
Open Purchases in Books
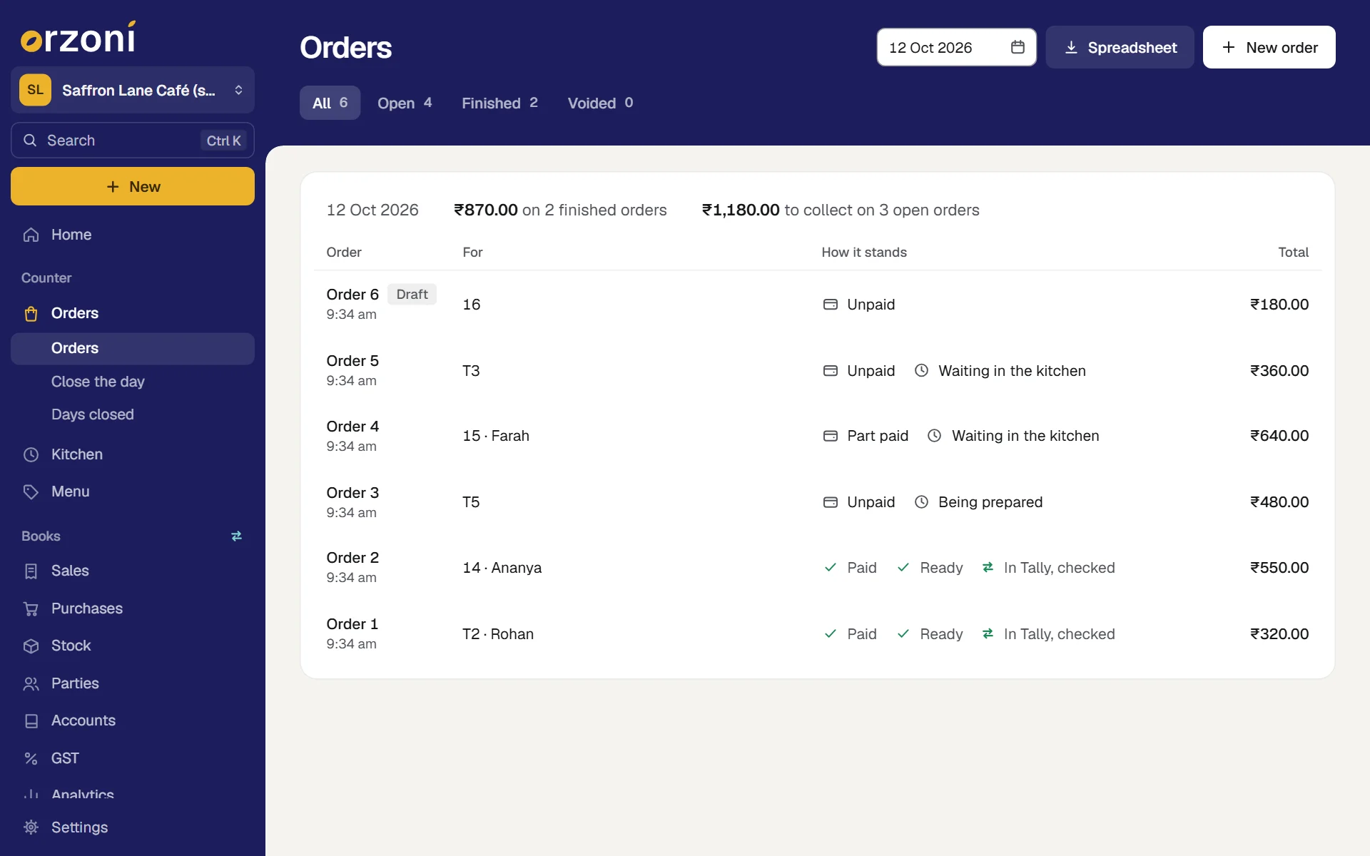[133, 608]
